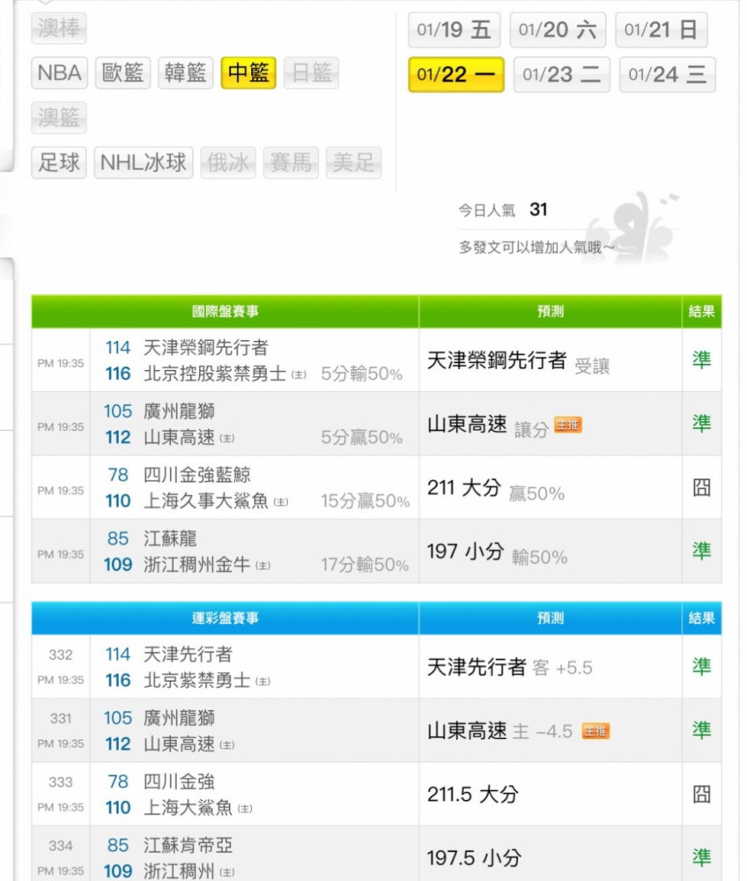
Task: Click the highlighted 中籃 tab
Action: (248, 72)
